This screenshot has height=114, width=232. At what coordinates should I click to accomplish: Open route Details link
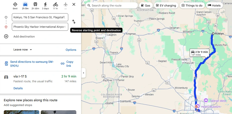tap(18, 88)
